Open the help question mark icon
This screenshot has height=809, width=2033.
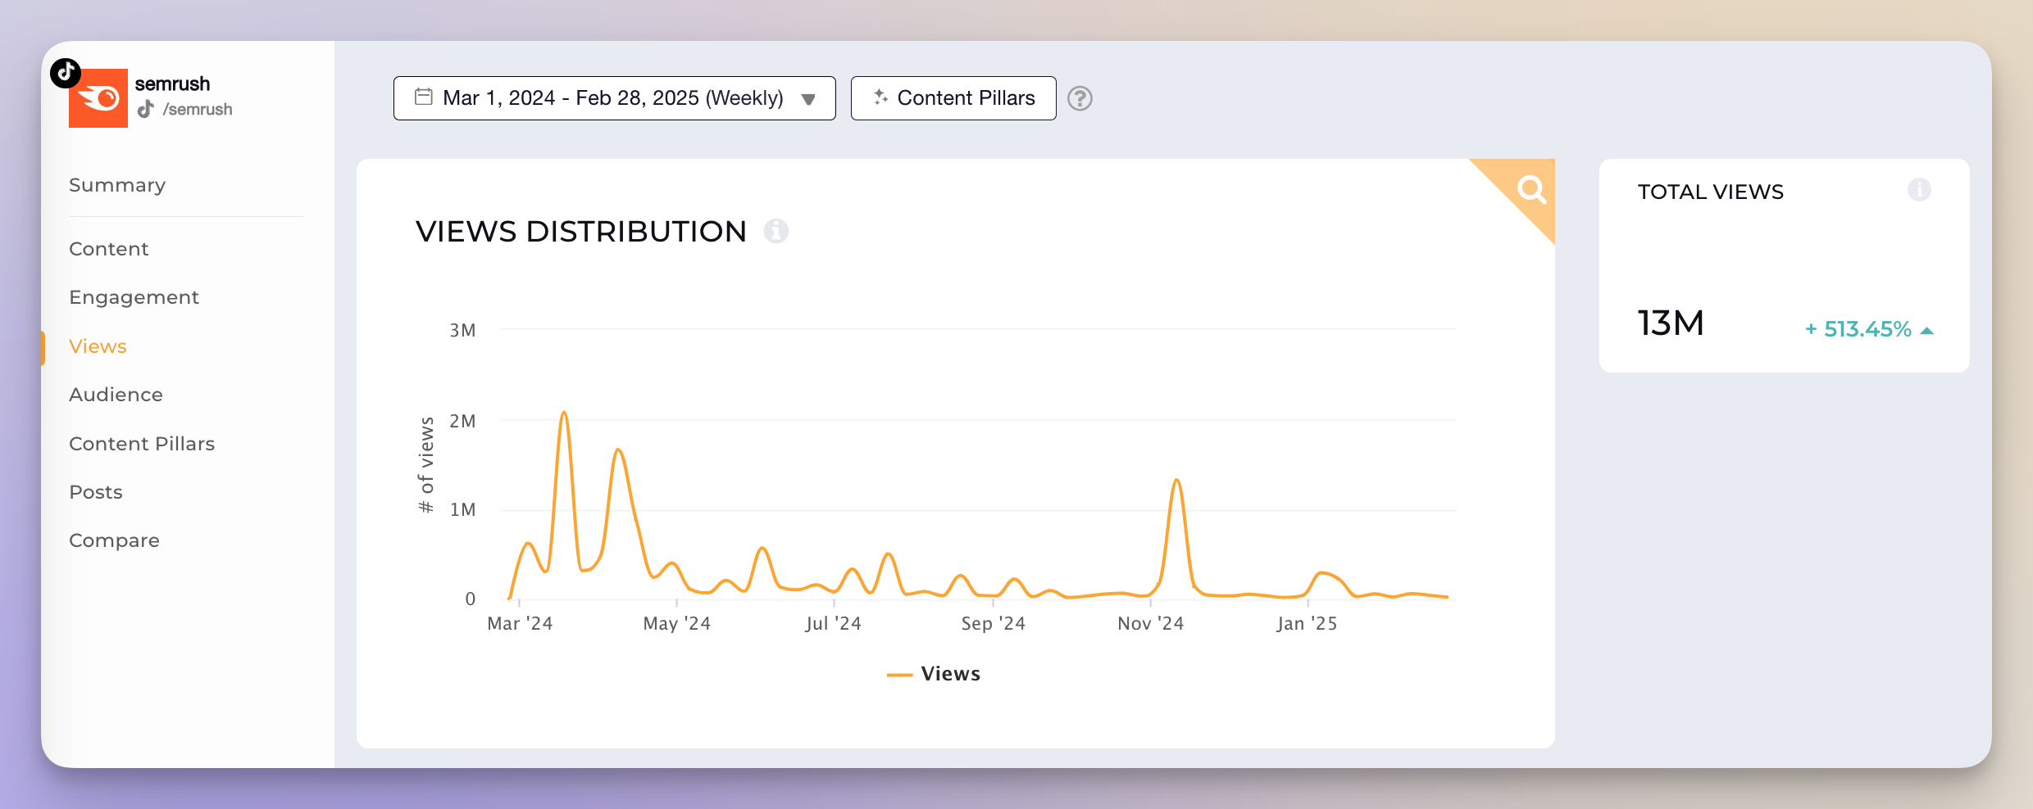(1080, 98)
